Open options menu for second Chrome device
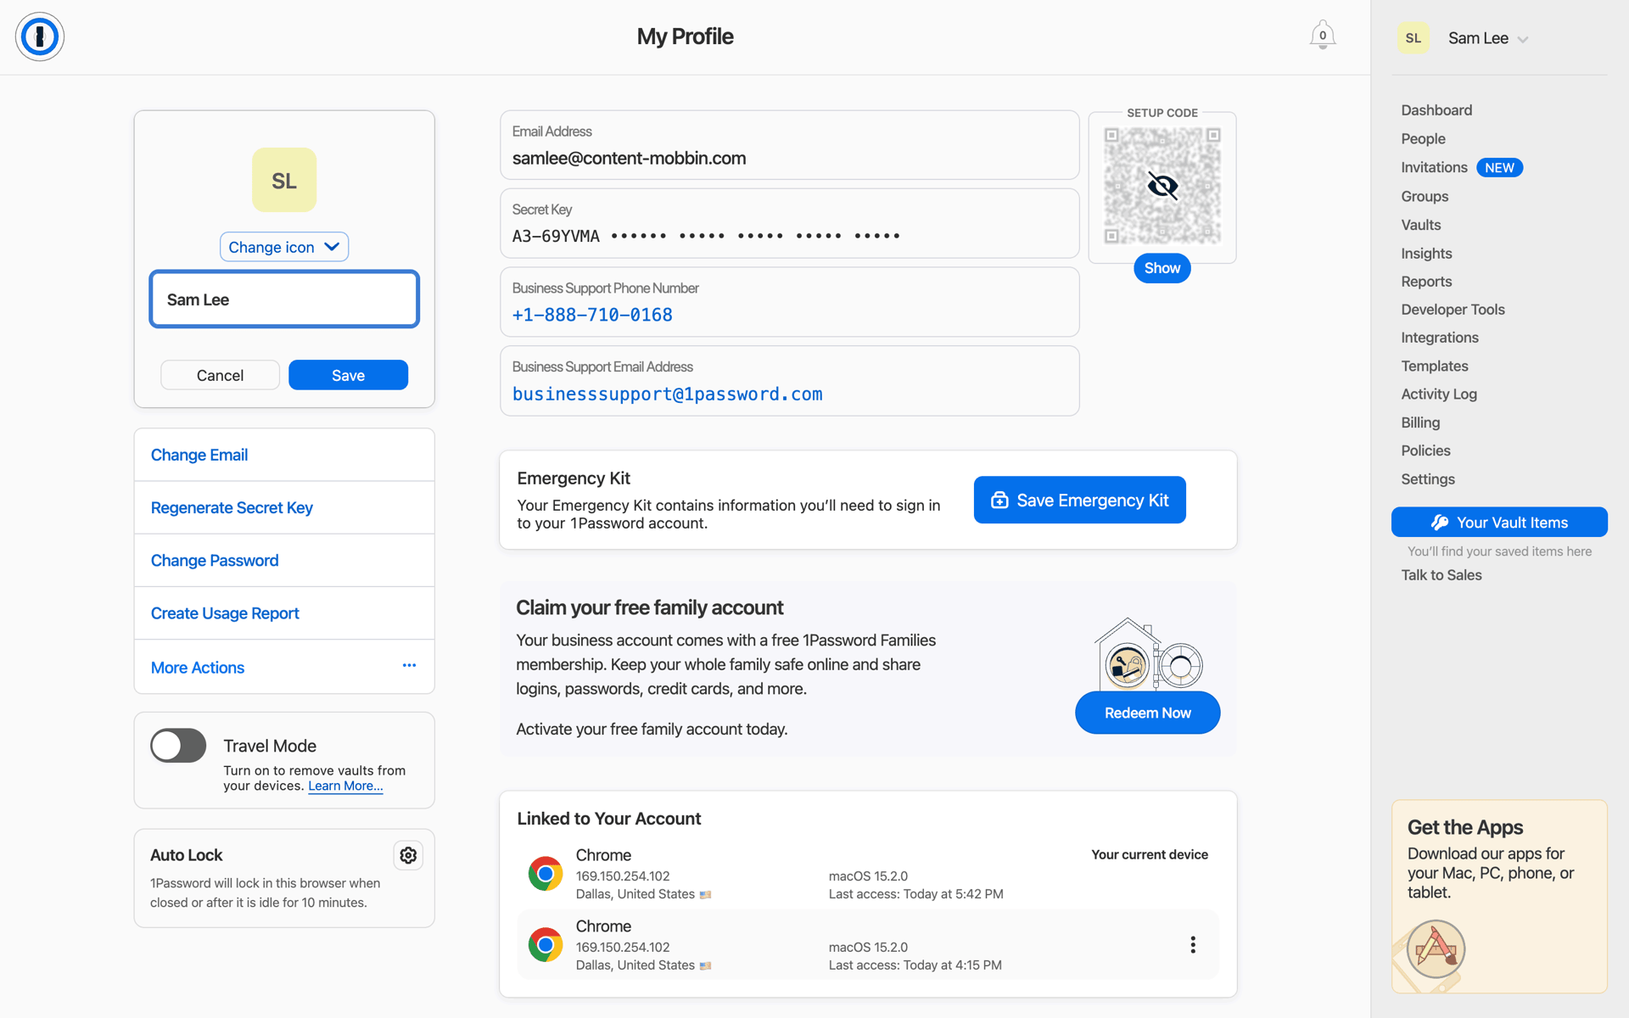The height and width of the screenshot is (1018, 1629). (x=1193, y=945)
